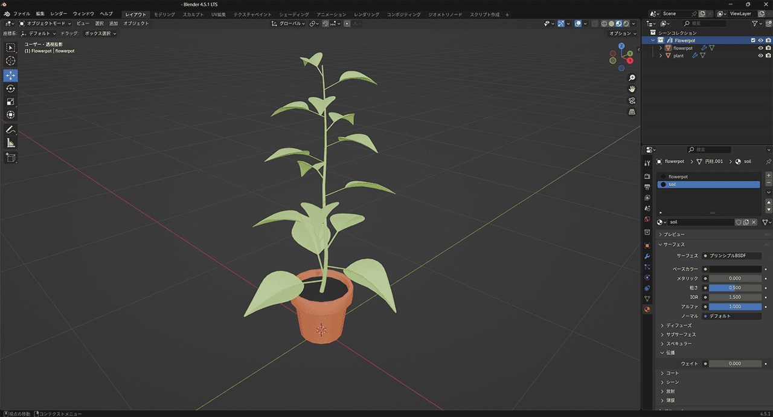Select the Rotate tool in left toolbar
The image size is (773, 417).
click(10, 88)
